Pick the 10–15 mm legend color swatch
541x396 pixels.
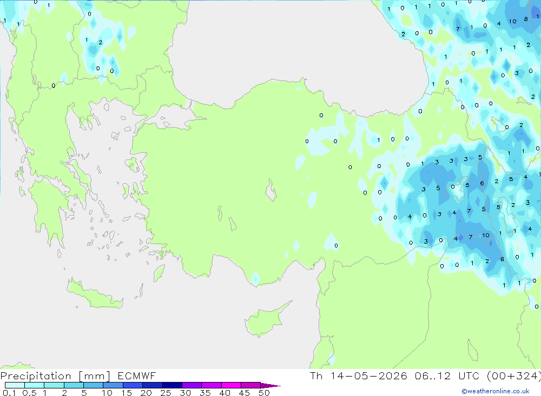pyautogui.click(x=113, y=385)
